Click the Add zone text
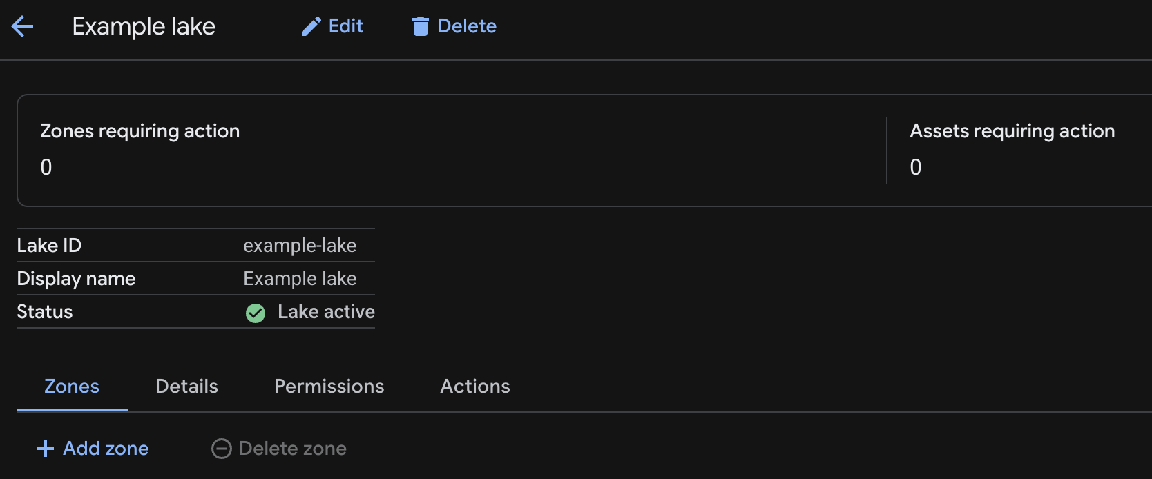 pyautogui.click(x=106, y=449)
